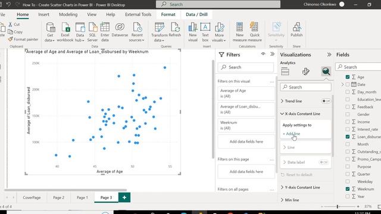
Task: Select the Analytics magnifier icon
Action: [x=326, y=71]
